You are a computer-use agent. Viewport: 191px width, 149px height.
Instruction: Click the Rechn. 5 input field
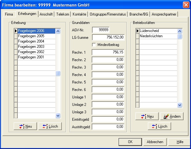108,82
